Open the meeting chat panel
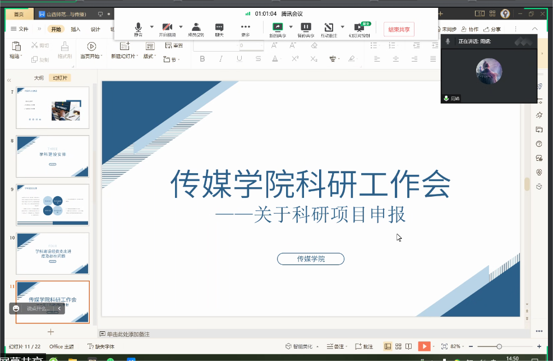The width and height of the screenshot is (553, 361). (x=219, y=28)
